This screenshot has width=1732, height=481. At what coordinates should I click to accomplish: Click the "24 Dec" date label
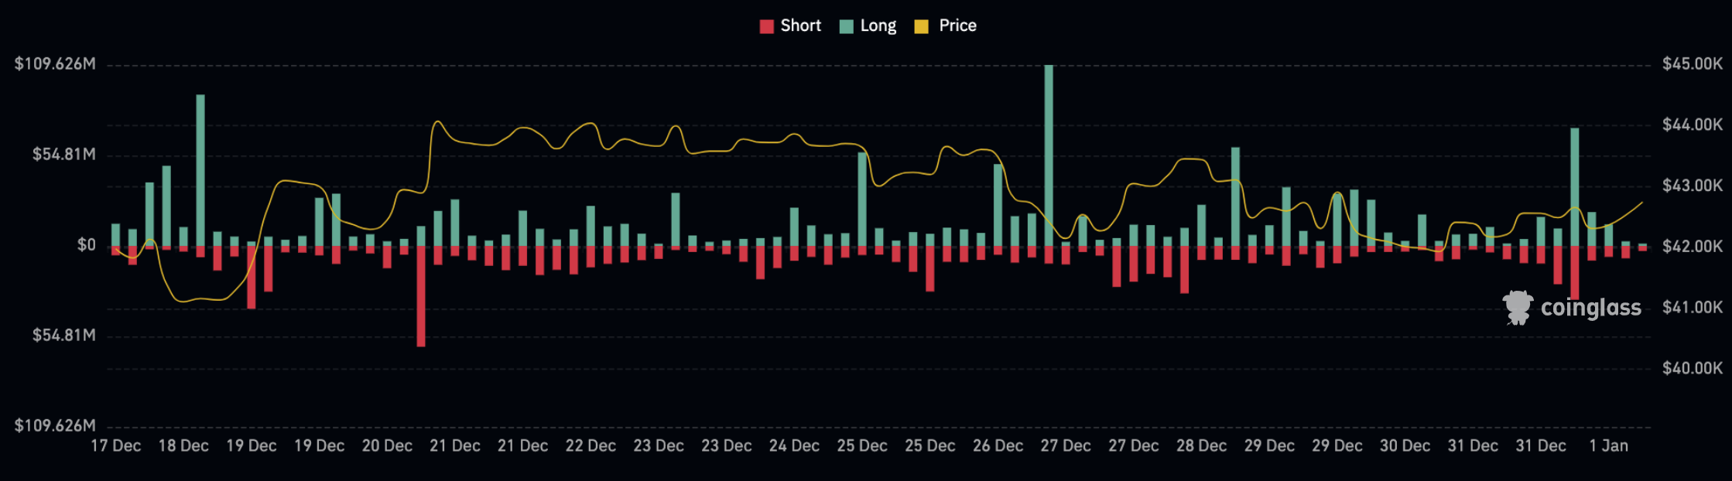tap(794, 446)
